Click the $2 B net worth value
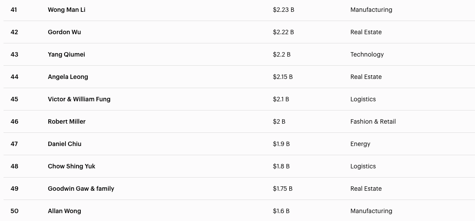The height and width of the screenshot is (221, 475). coord(279,121)
